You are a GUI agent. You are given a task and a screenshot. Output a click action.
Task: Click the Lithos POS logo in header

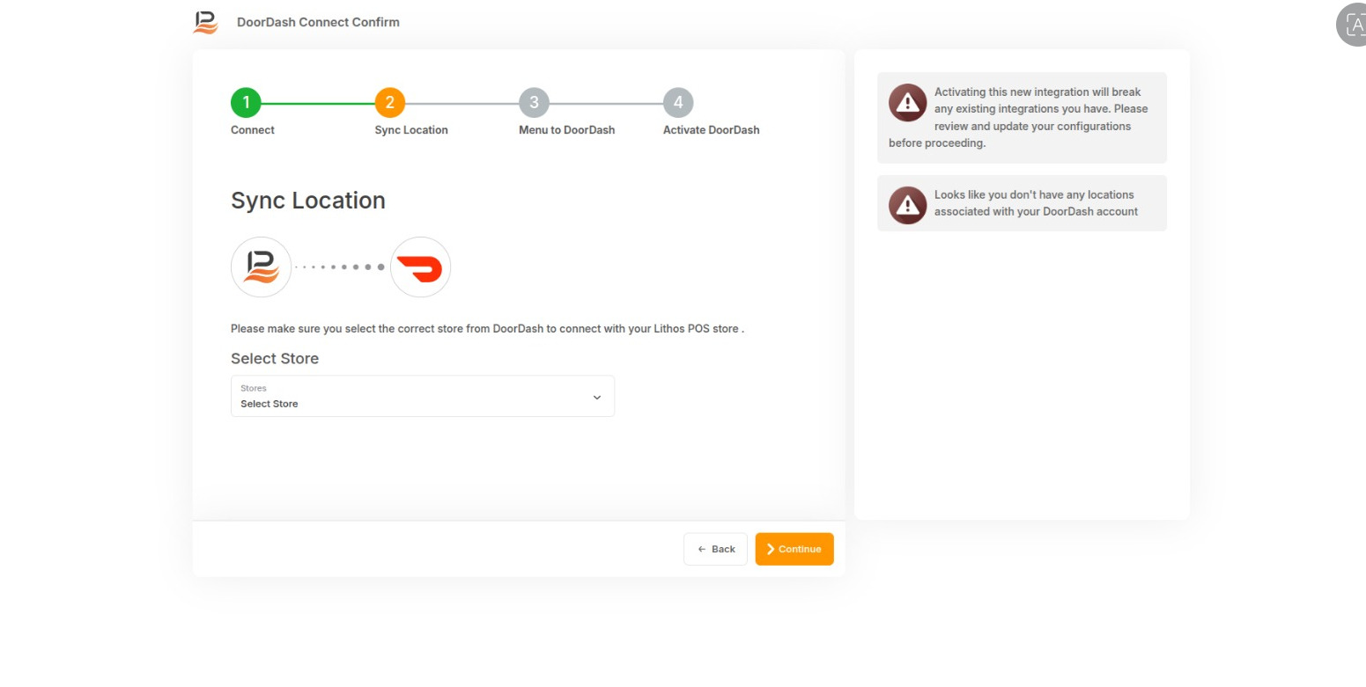click(x=205, y=22)
